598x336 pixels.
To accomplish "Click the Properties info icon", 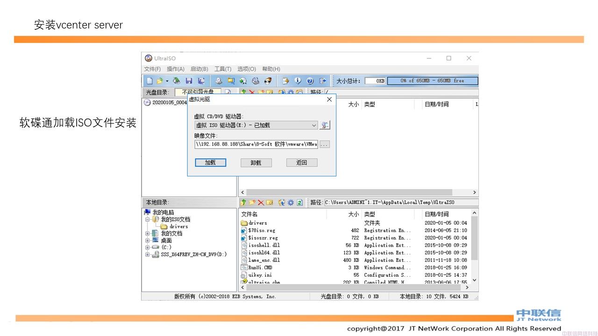I will 298,81.
